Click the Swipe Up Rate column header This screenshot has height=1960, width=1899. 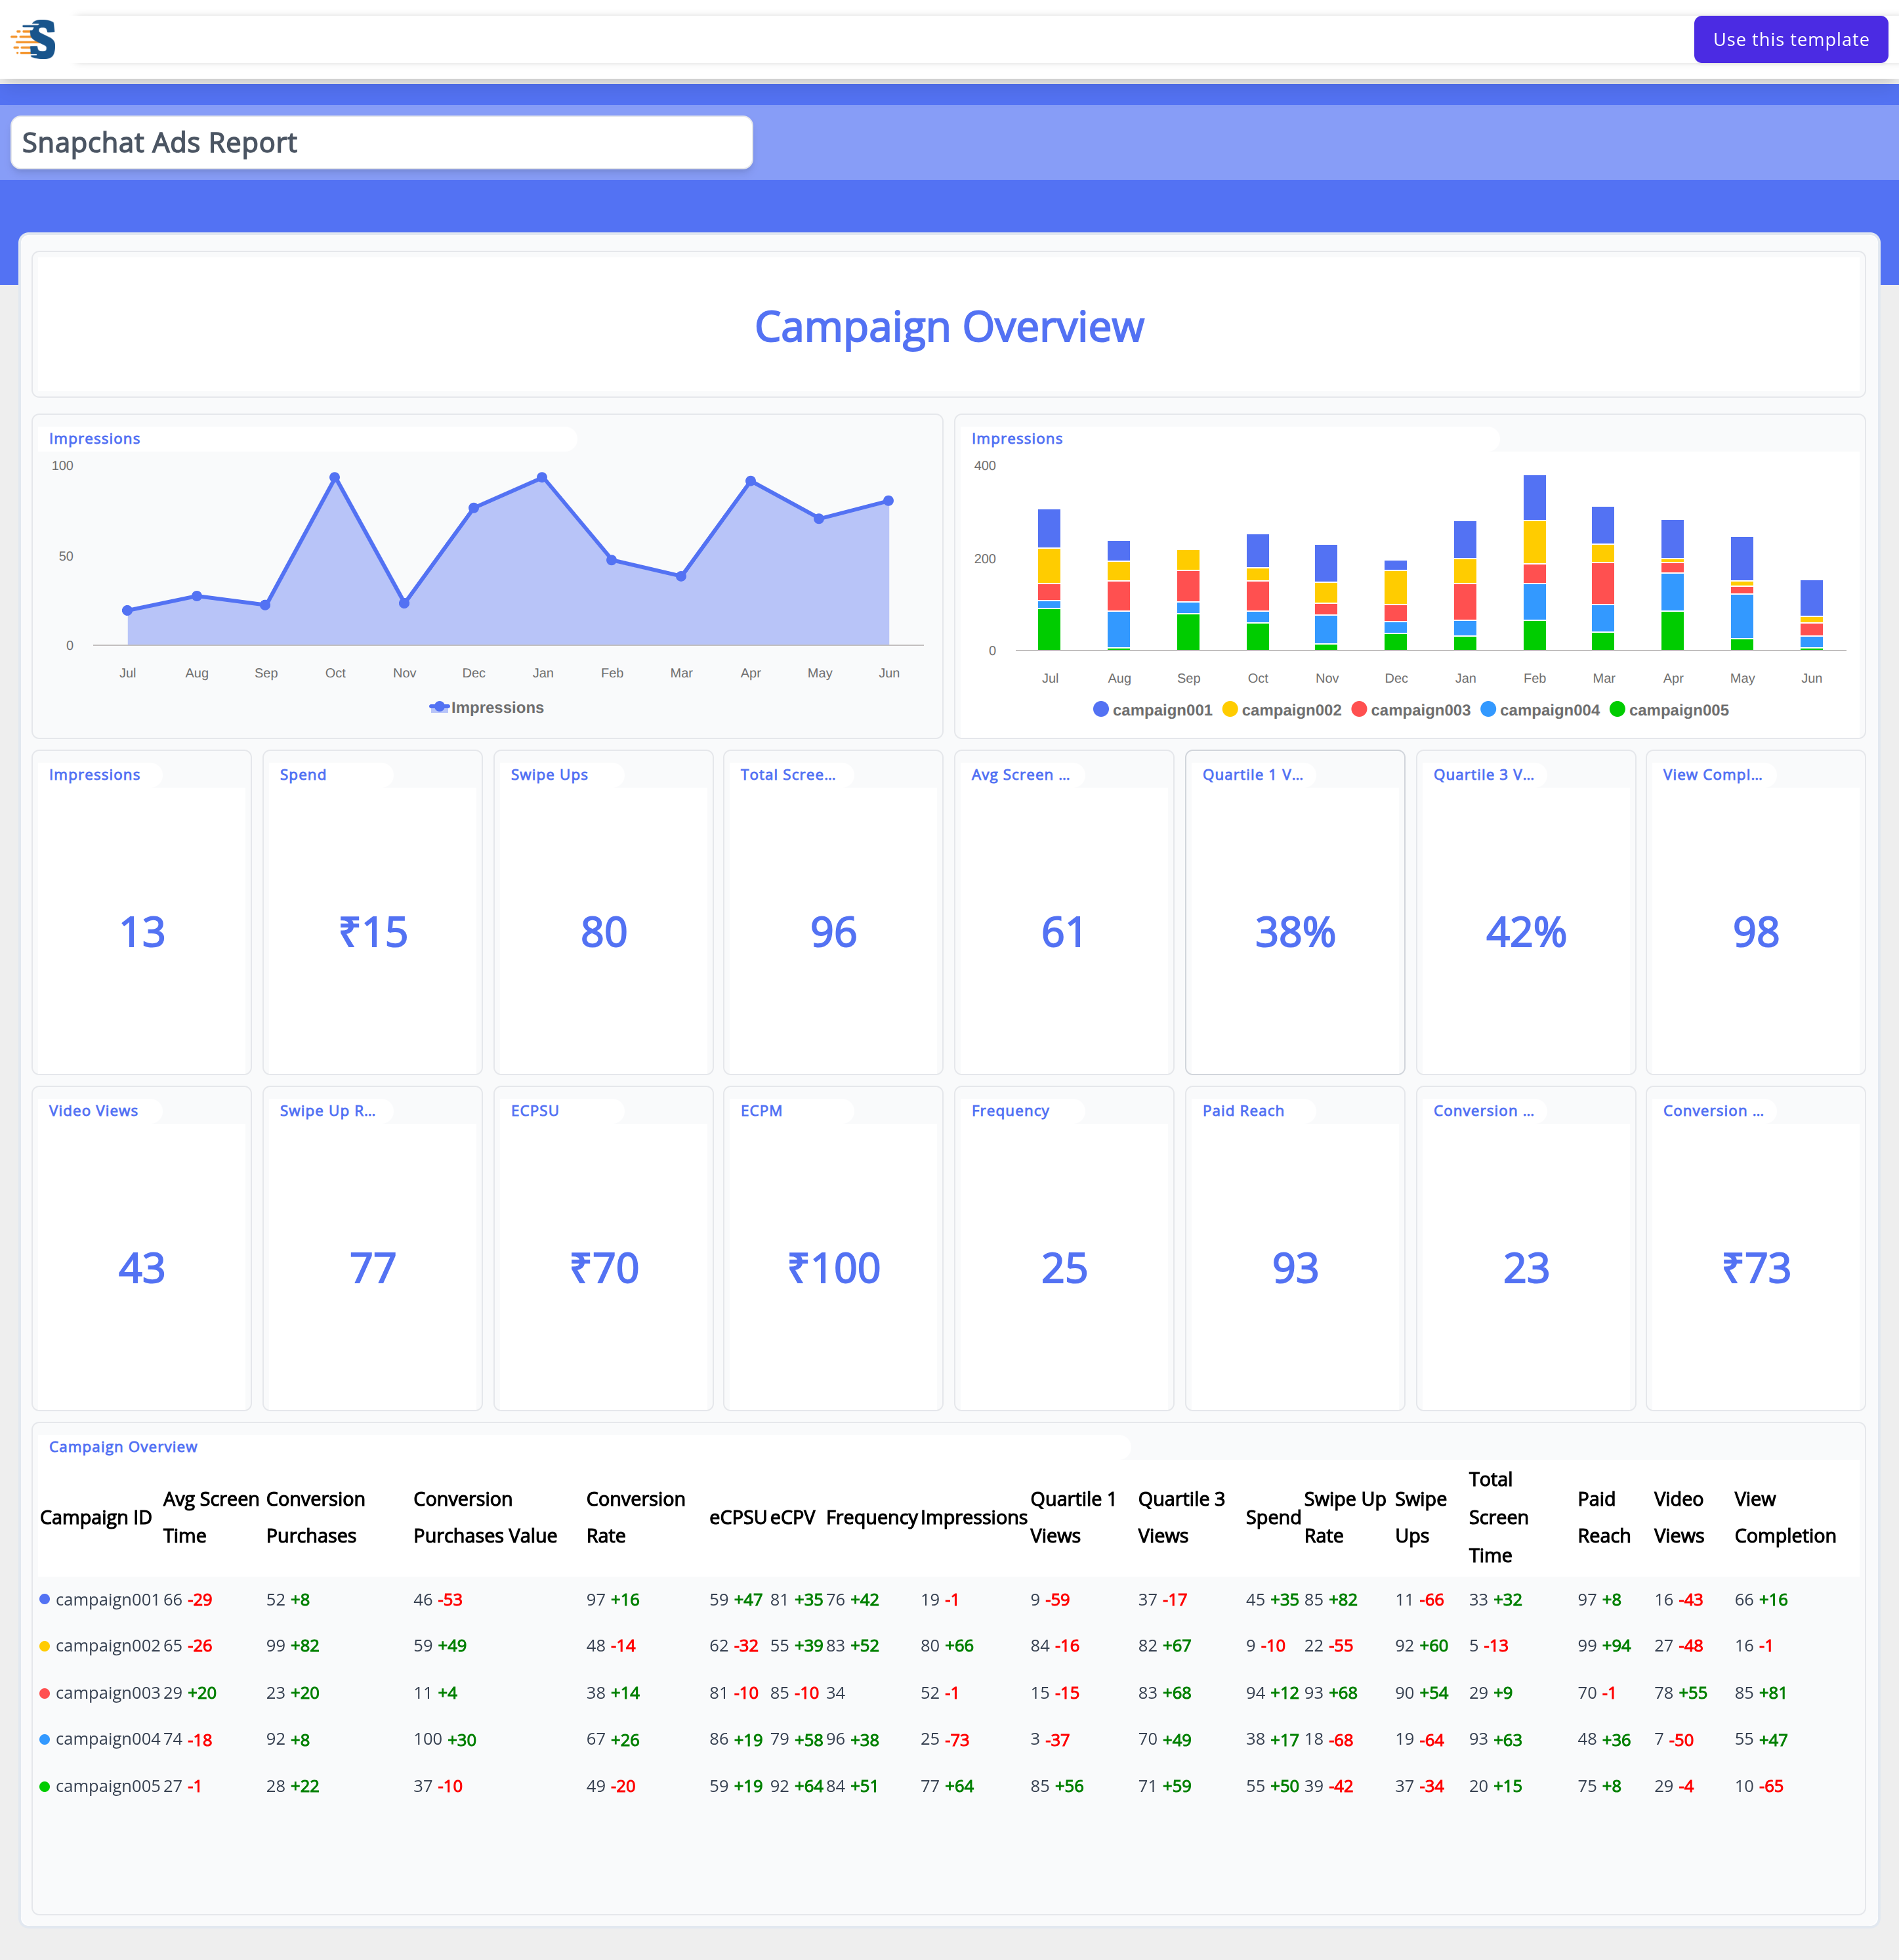coord(1345,1517)
